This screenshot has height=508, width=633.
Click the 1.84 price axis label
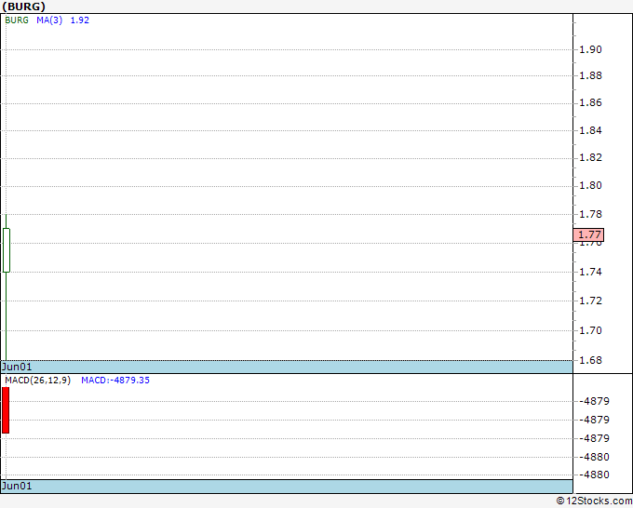590,130
